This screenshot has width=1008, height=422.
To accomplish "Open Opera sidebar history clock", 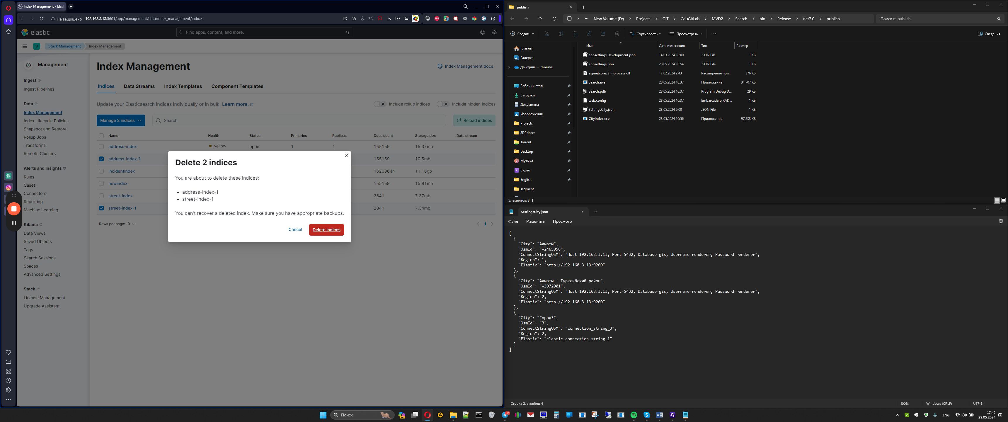I will (8, 381).
